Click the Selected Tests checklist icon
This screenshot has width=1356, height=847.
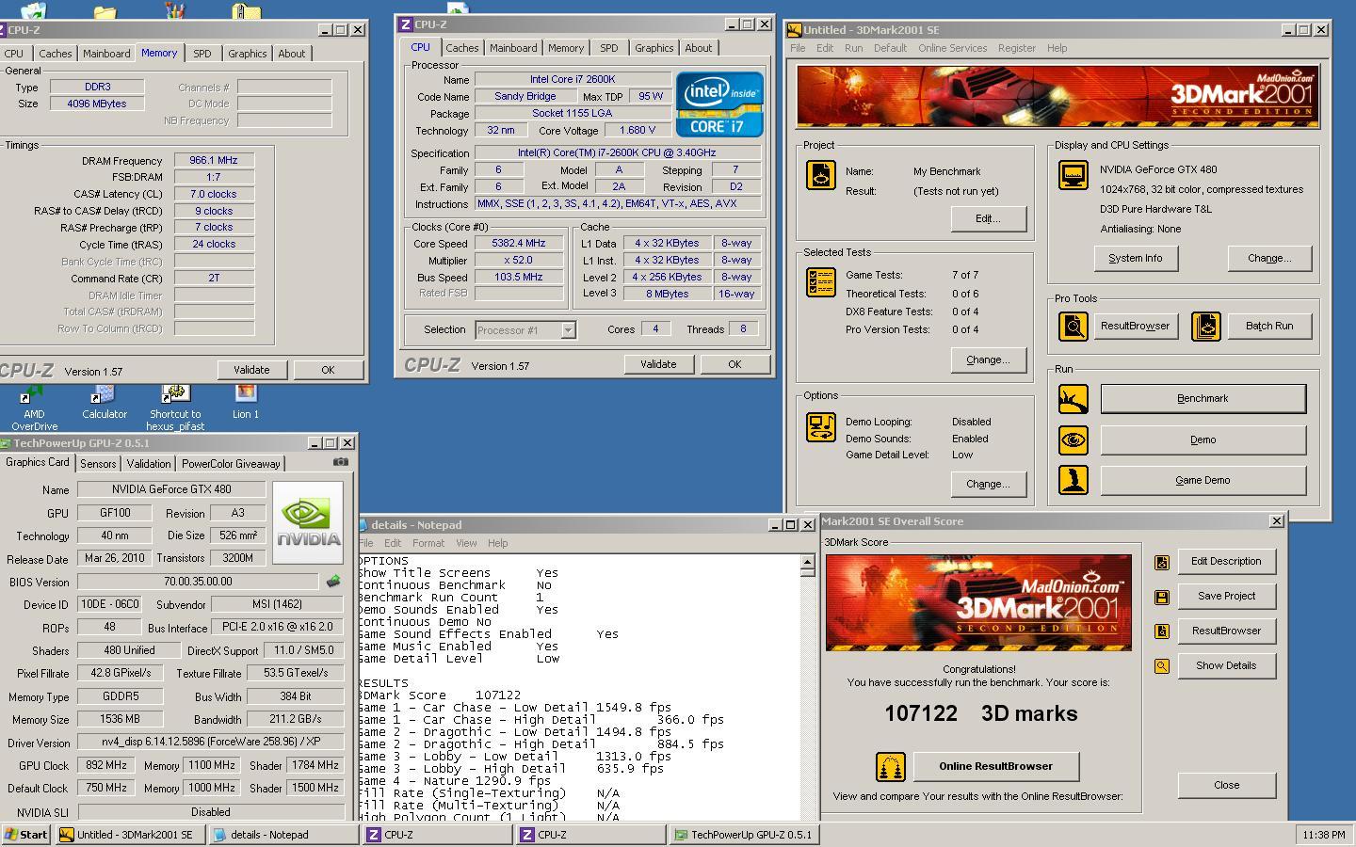[x=821, y=282]
